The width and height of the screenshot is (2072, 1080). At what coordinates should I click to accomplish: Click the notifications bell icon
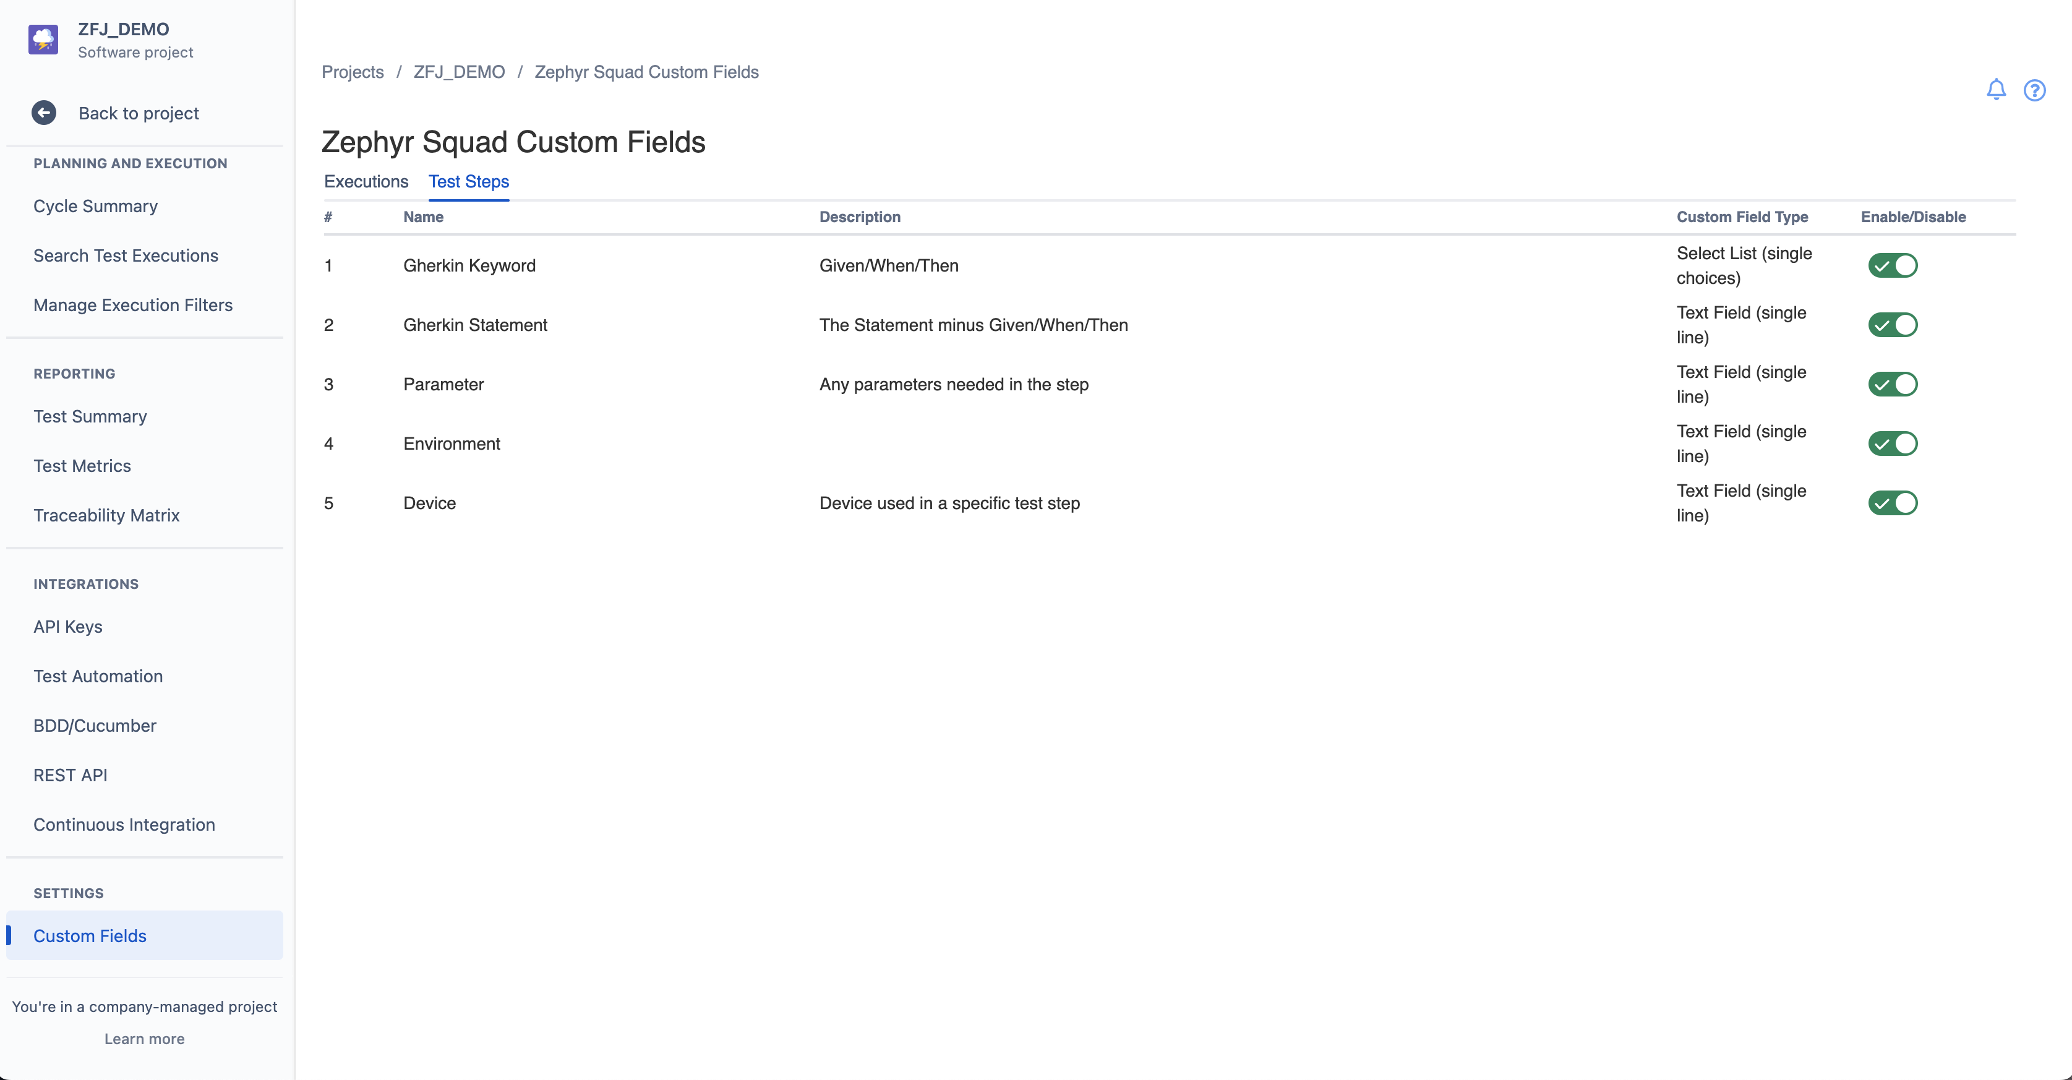(1995, 89)
